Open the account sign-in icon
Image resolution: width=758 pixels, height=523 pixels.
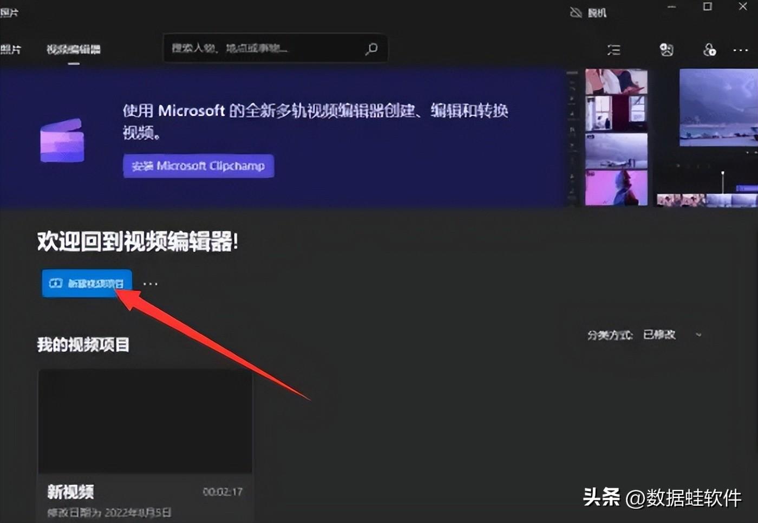(x=709, y=50)
